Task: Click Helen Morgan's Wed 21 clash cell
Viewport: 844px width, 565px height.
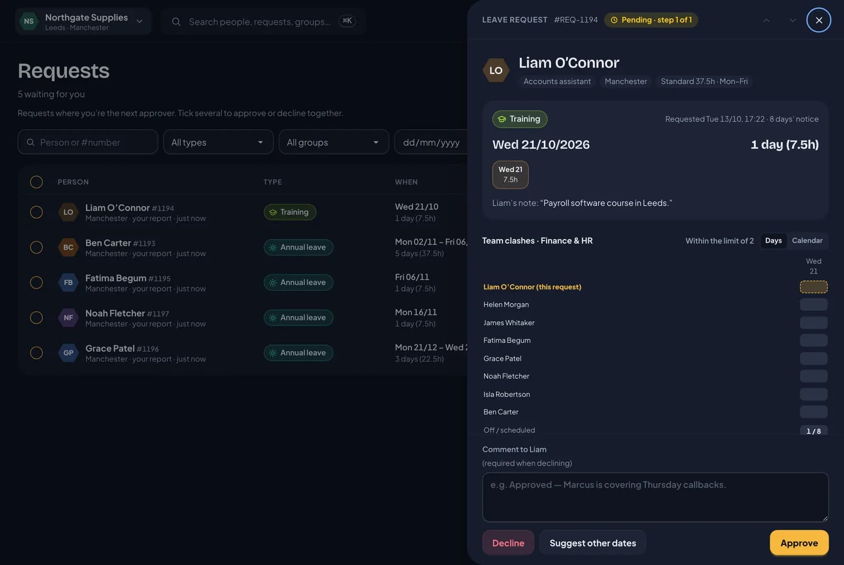Action: (813, 304)
